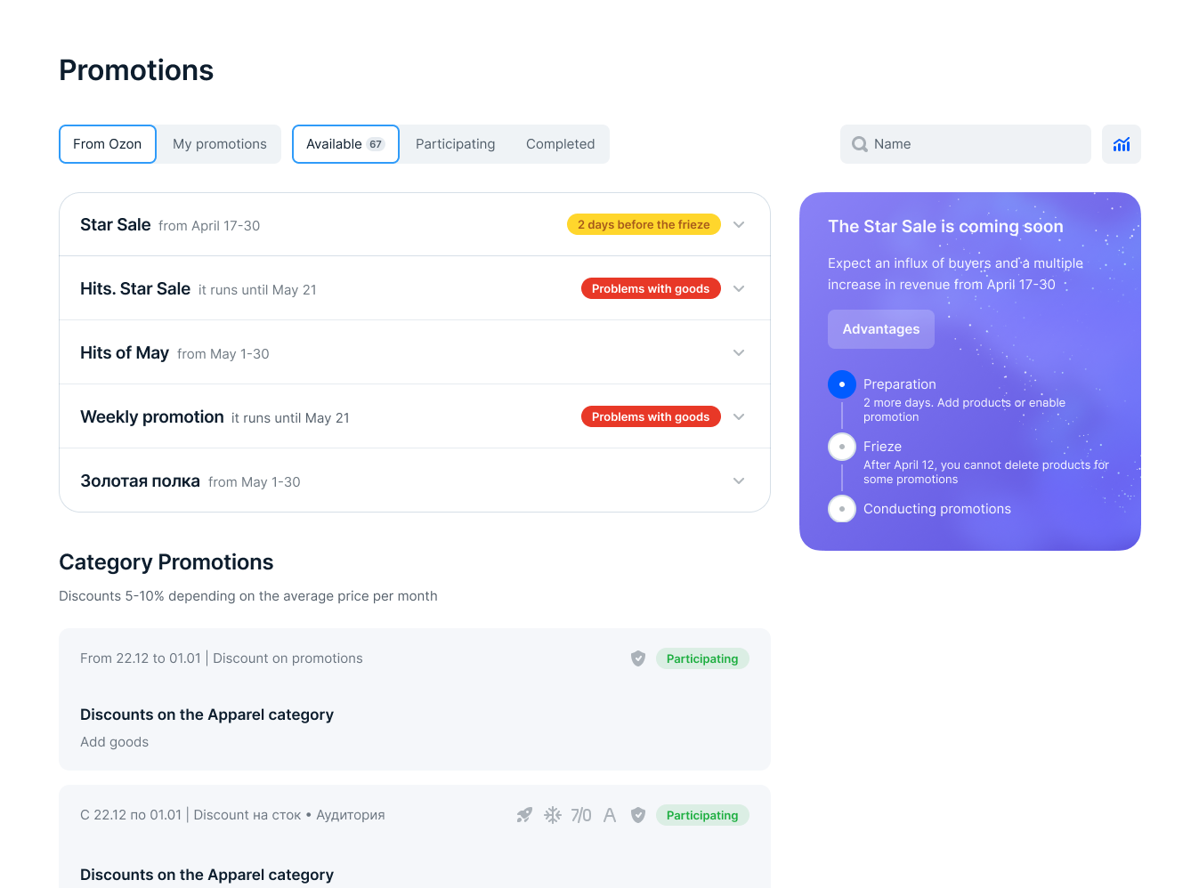1199x888 pixels.
Task: Open the Star Sale promotion title
Action: point(116,225)
